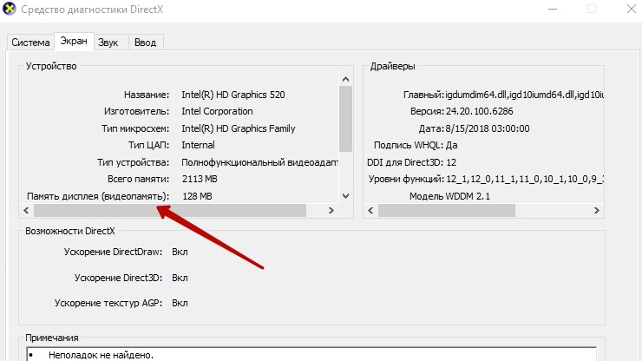Select the Экран tab
Viewport: 642px width, 361px height.
(x=74, y=41)
